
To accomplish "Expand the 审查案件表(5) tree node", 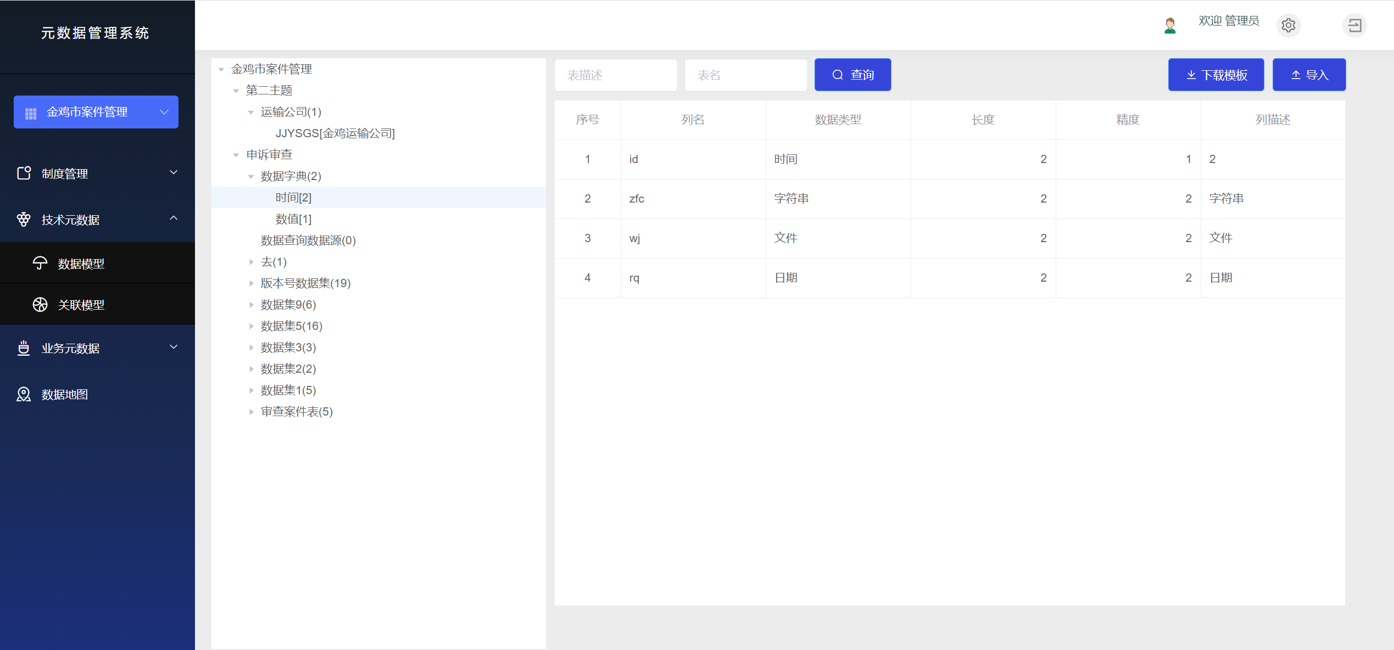I will tap(251, 412).
